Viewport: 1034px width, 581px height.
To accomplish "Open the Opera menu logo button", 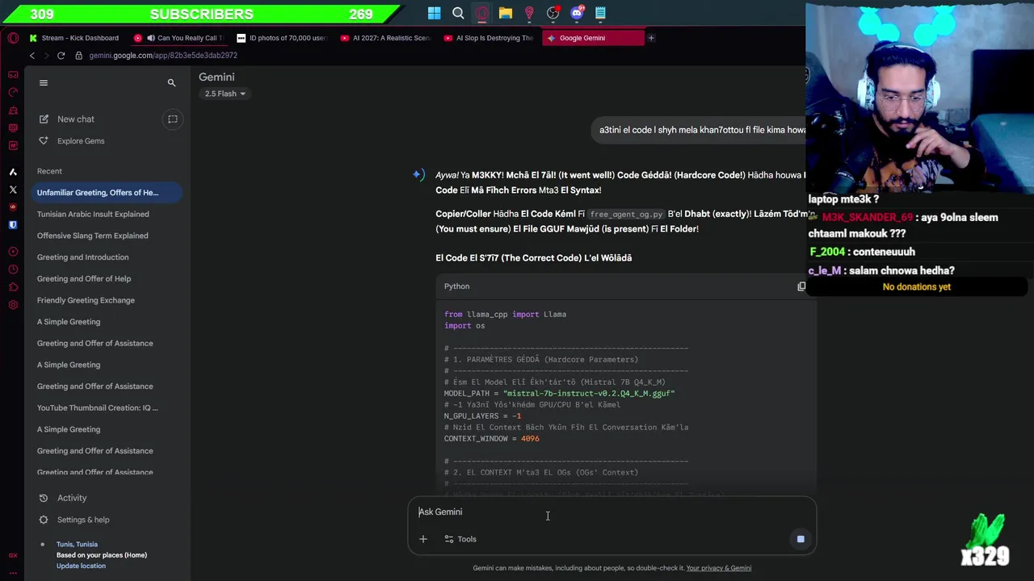I will (13, 38).
